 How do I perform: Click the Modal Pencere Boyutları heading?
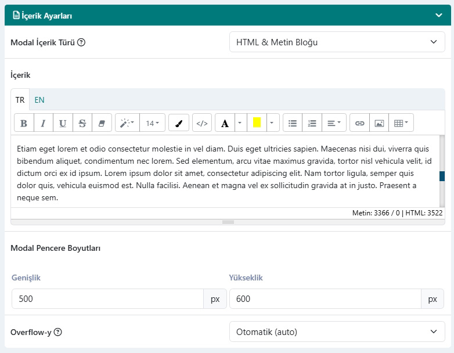[x=55, y=248]
